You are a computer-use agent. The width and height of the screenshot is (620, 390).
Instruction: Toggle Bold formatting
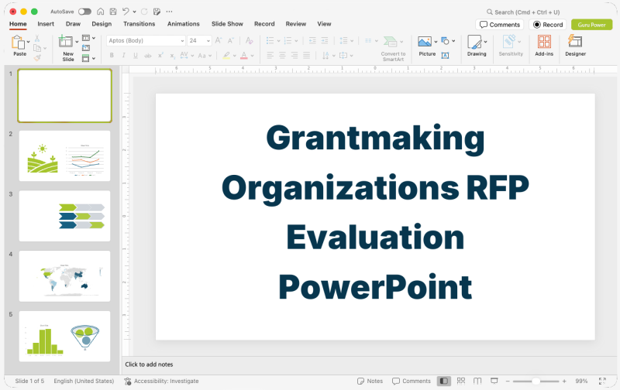pos(112,56)
